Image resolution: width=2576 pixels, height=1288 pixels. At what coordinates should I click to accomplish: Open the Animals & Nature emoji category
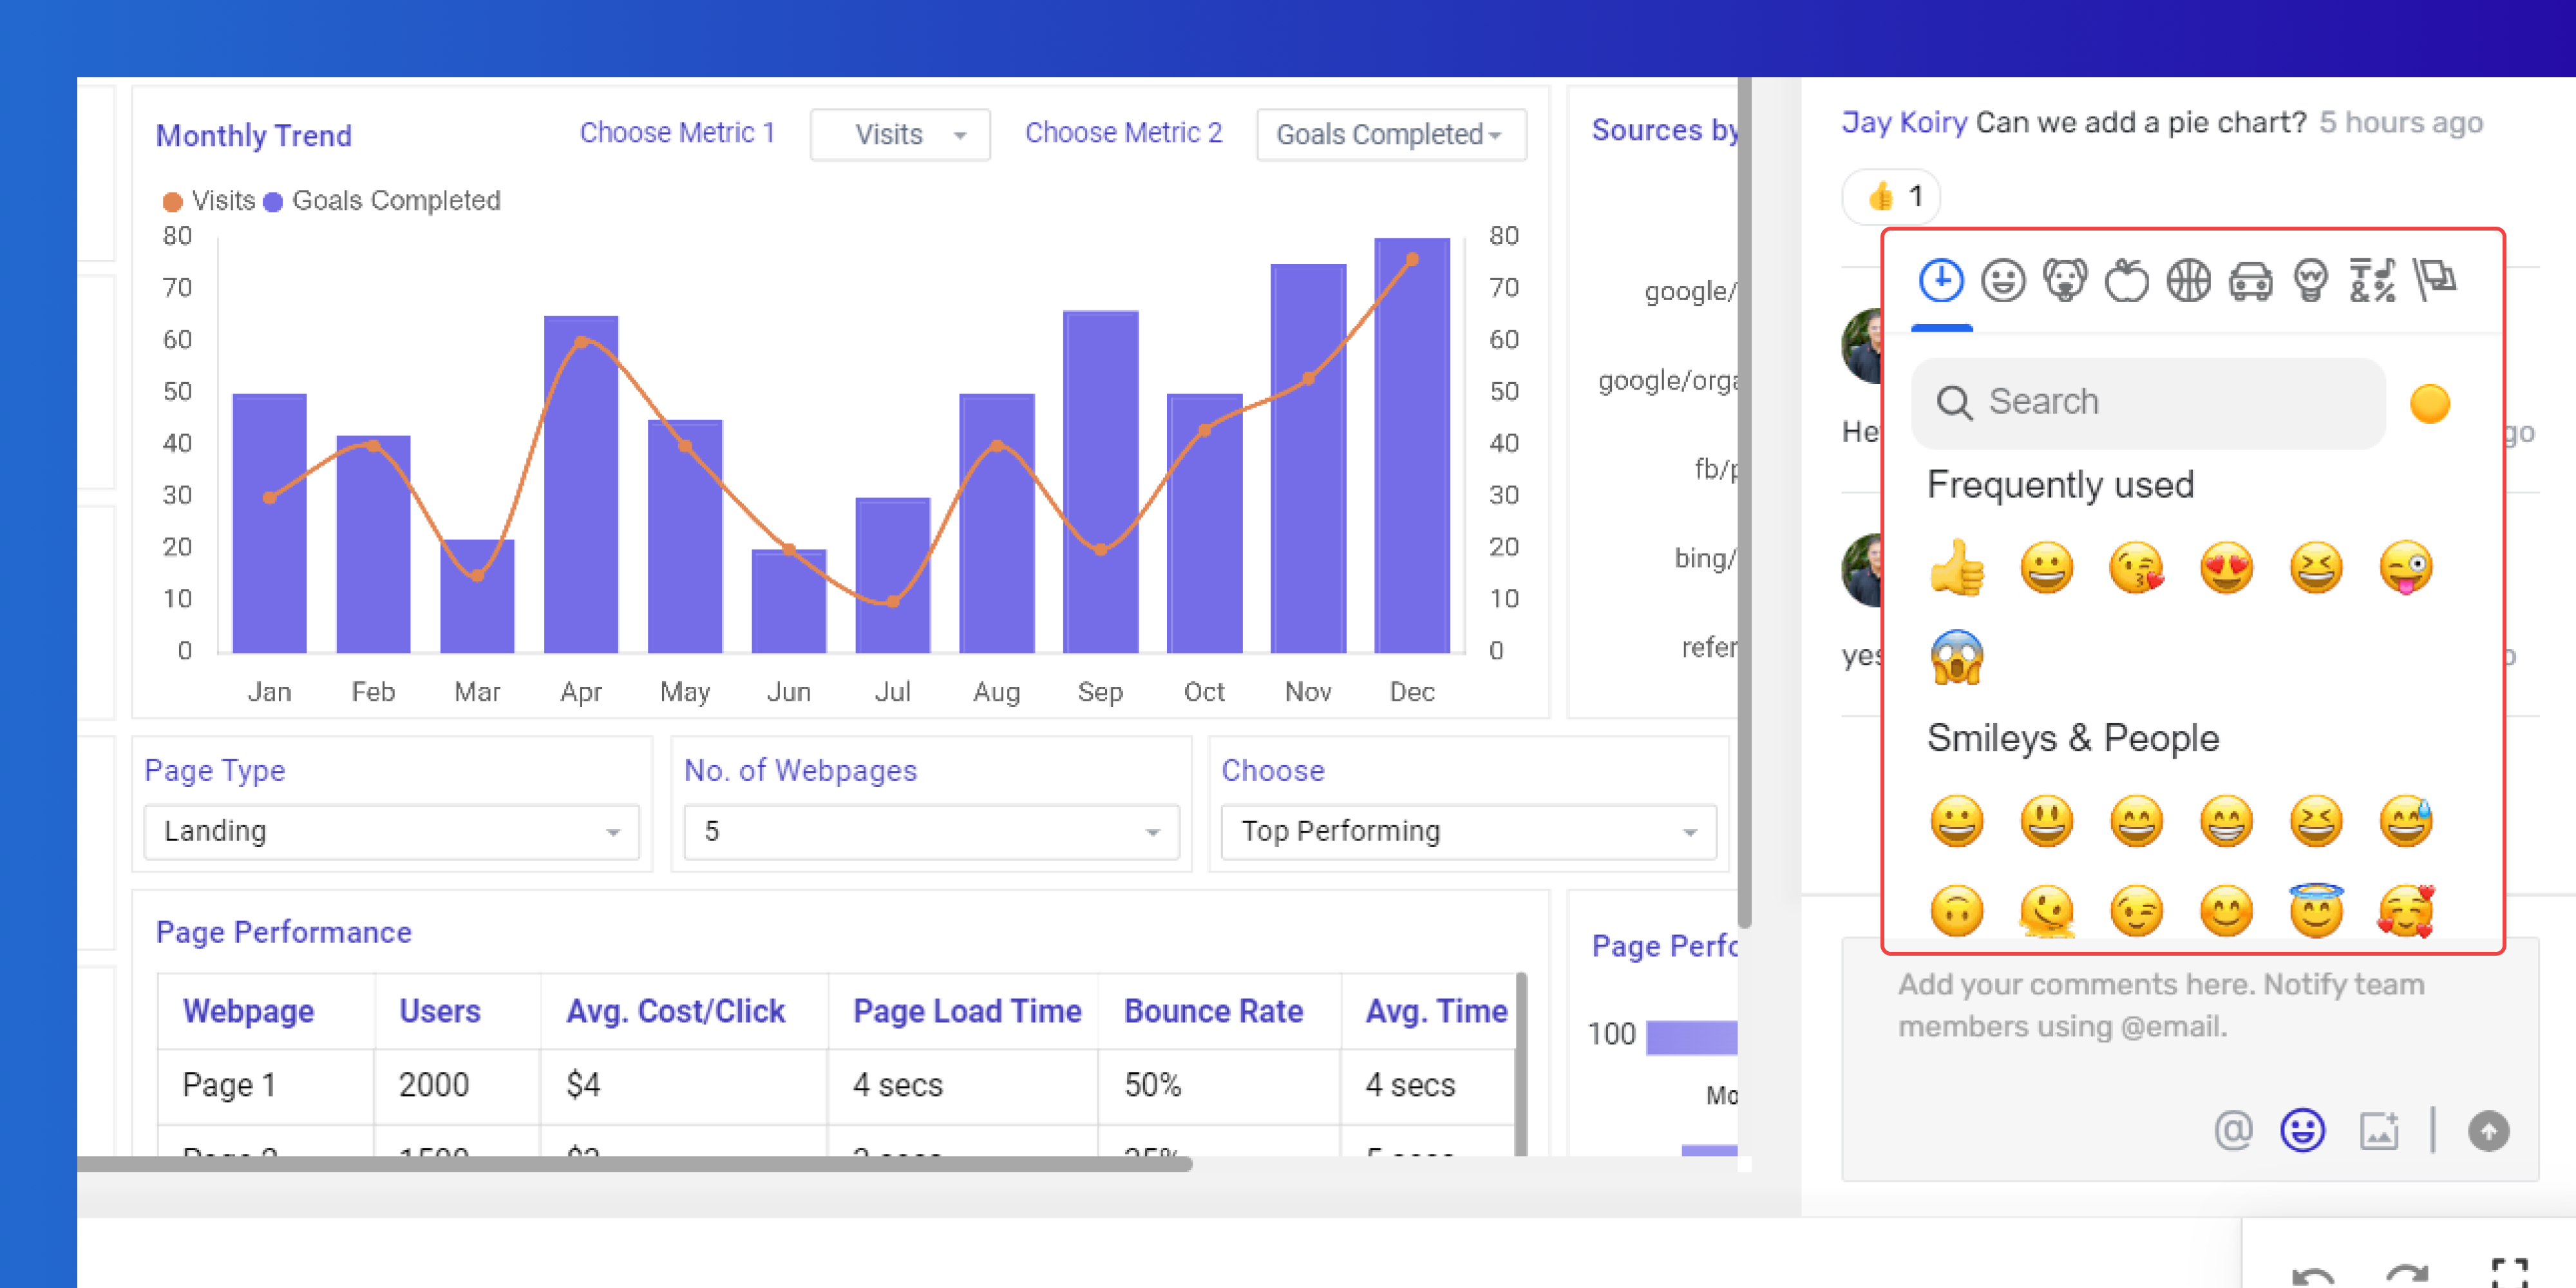[x=2064, y=281]
